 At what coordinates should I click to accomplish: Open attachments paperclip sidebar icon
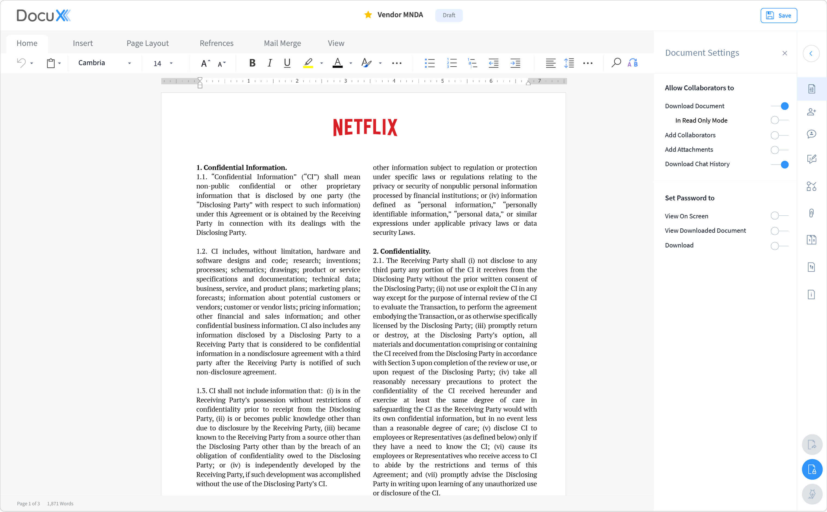click(811, 213)
